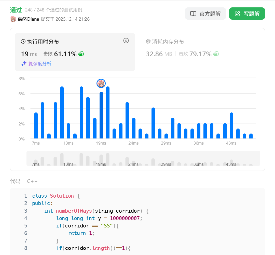The image size is (275, 255).
Task: Click the info icon in runtime card
Action: tap(126, 41)
